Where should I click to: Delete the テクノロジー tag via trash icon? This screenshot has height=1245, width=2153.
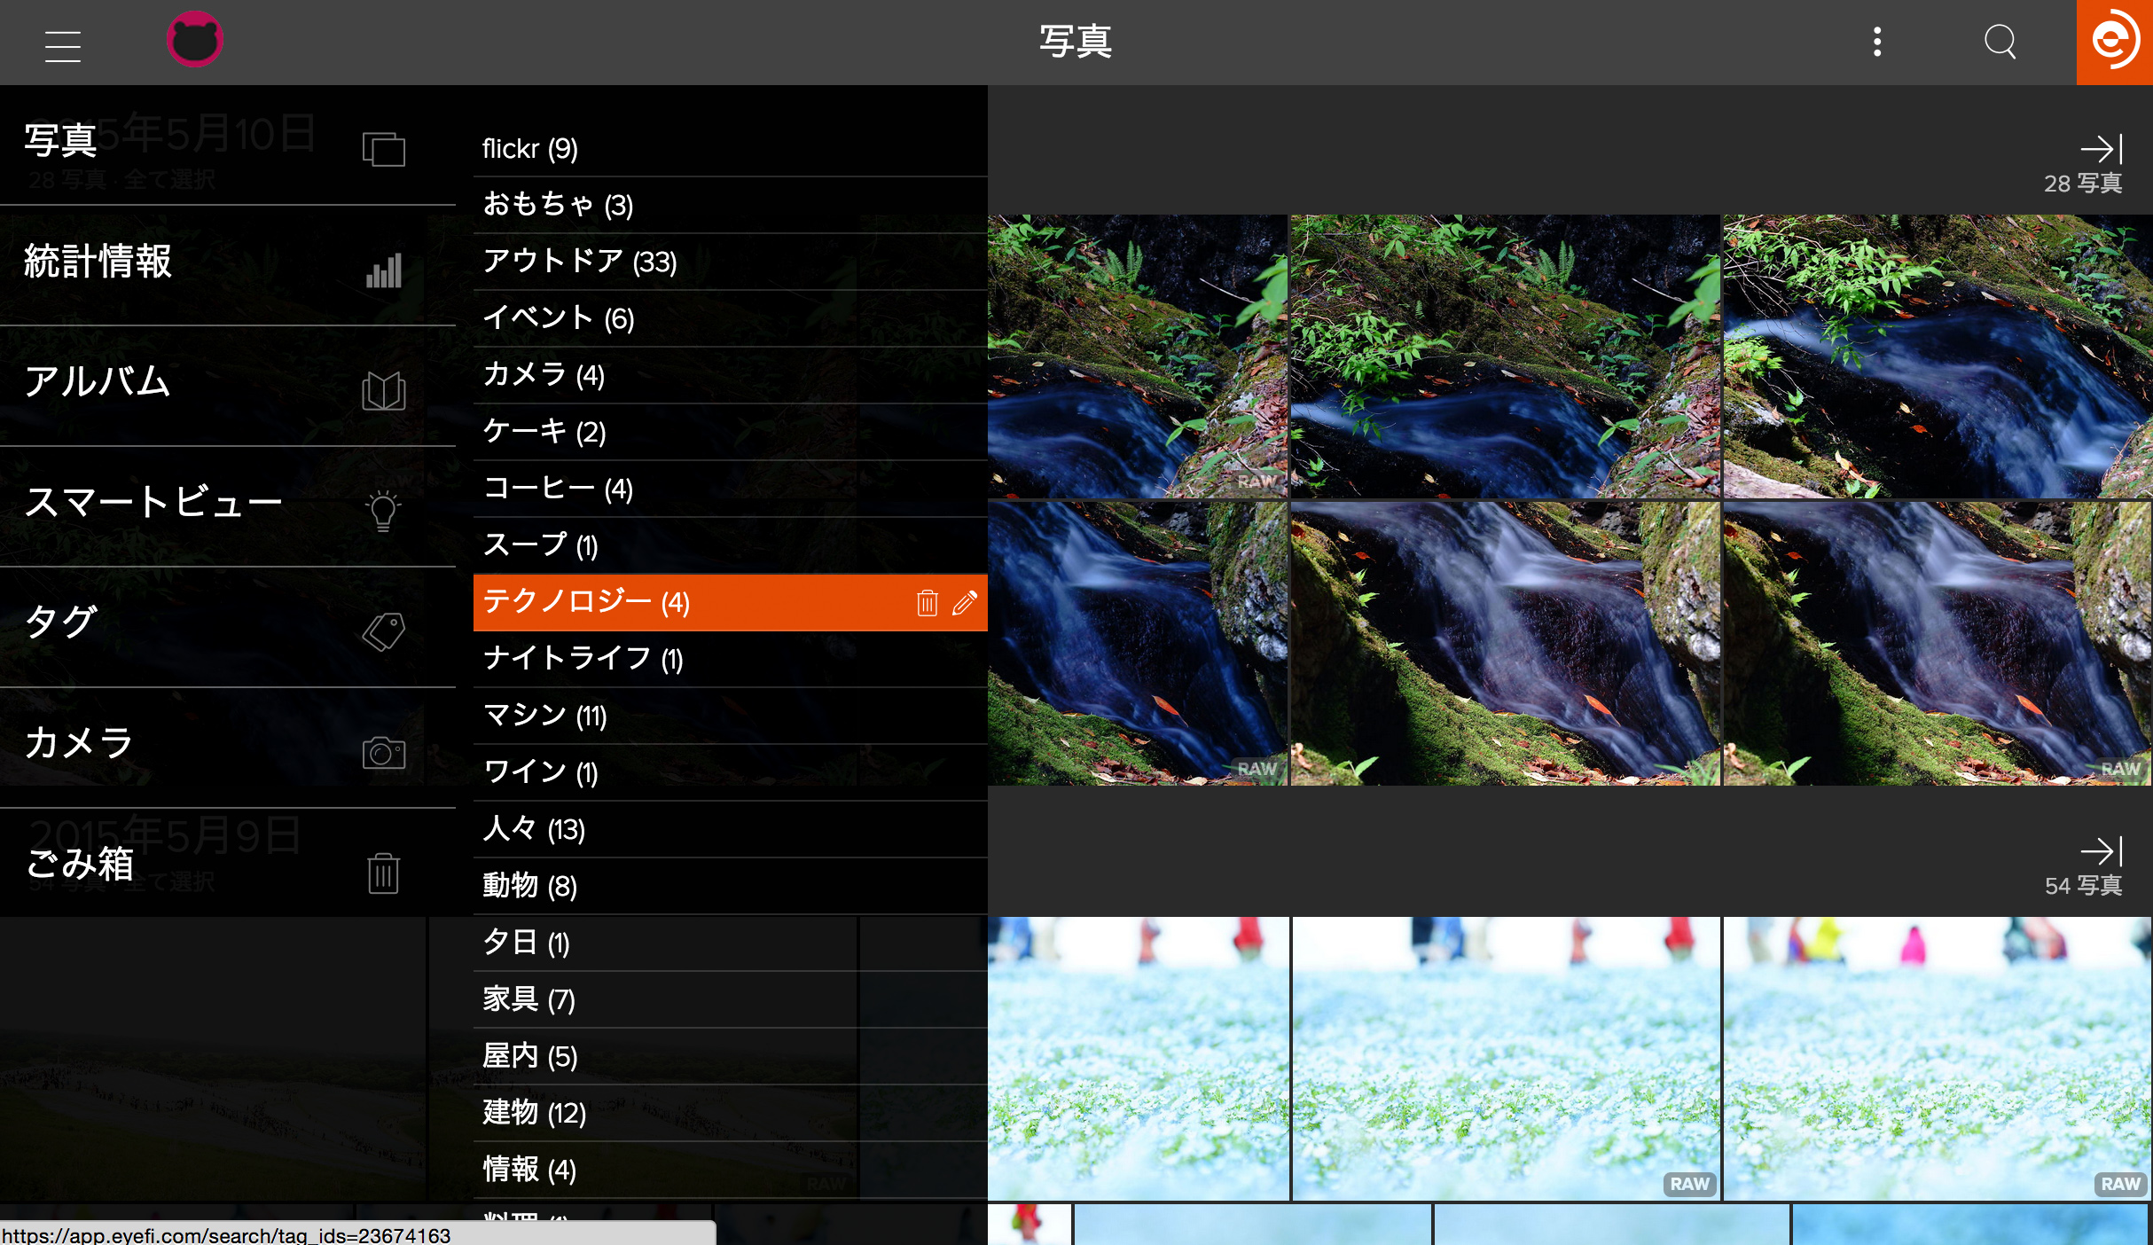tap(927, 603)
